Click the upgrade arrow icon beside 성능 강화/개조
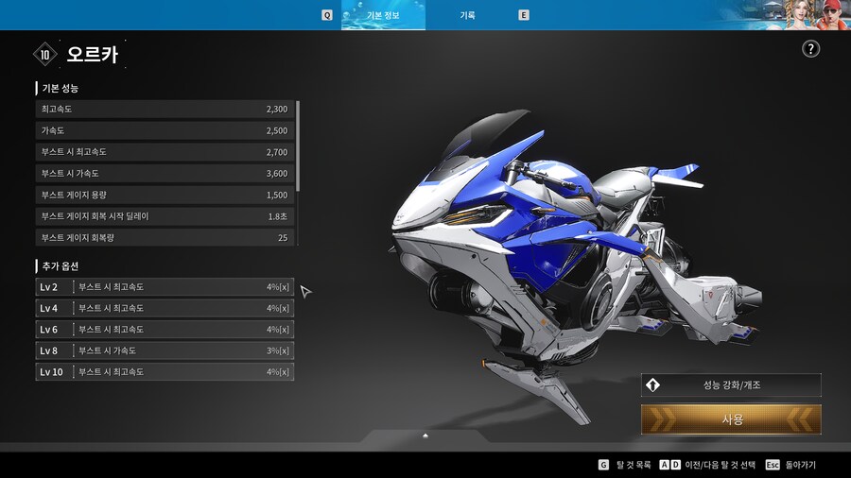This screenshot has width=851, height=478. coord(652,385)
